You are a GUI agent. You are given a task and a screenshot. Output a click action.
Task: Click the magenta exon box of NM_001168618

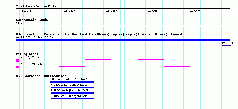[x=17, y=67]
